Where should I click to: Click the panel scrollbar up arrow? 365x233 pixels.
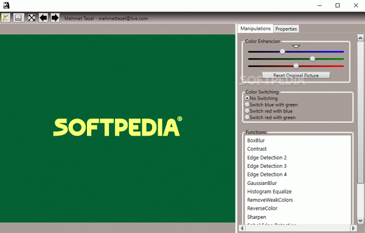tap(360, 38)
